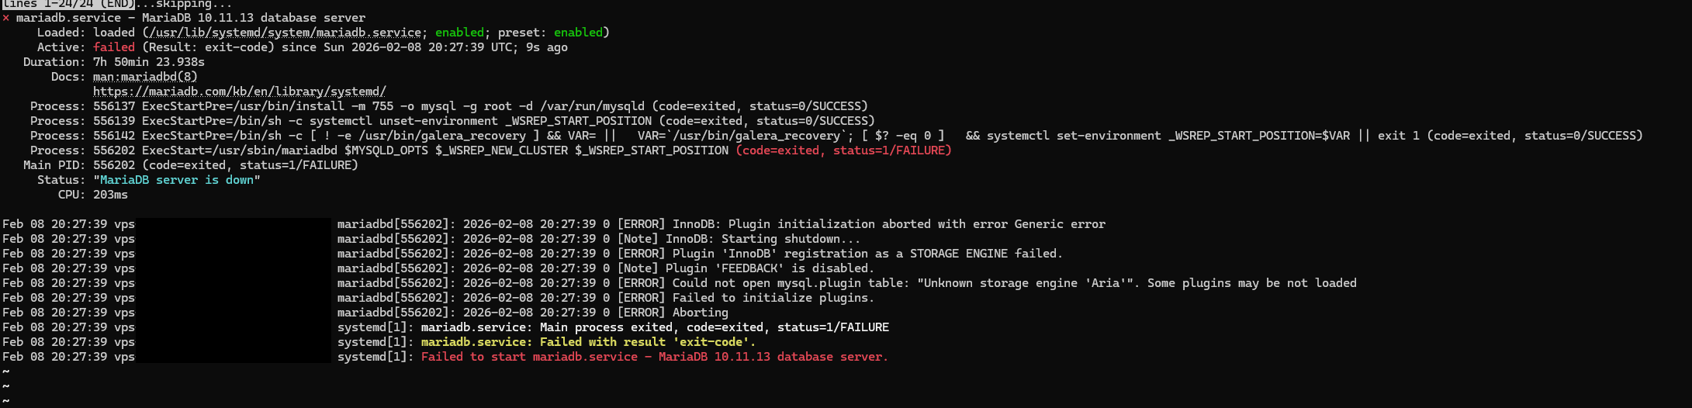The image size is (1692, 408).
Task: Open the man:mariadbd(8) docs link
Action: pos(145,77)
